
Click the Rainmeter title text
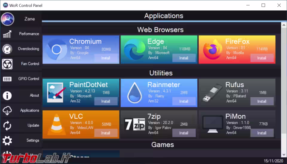click(x=164, y=85)
